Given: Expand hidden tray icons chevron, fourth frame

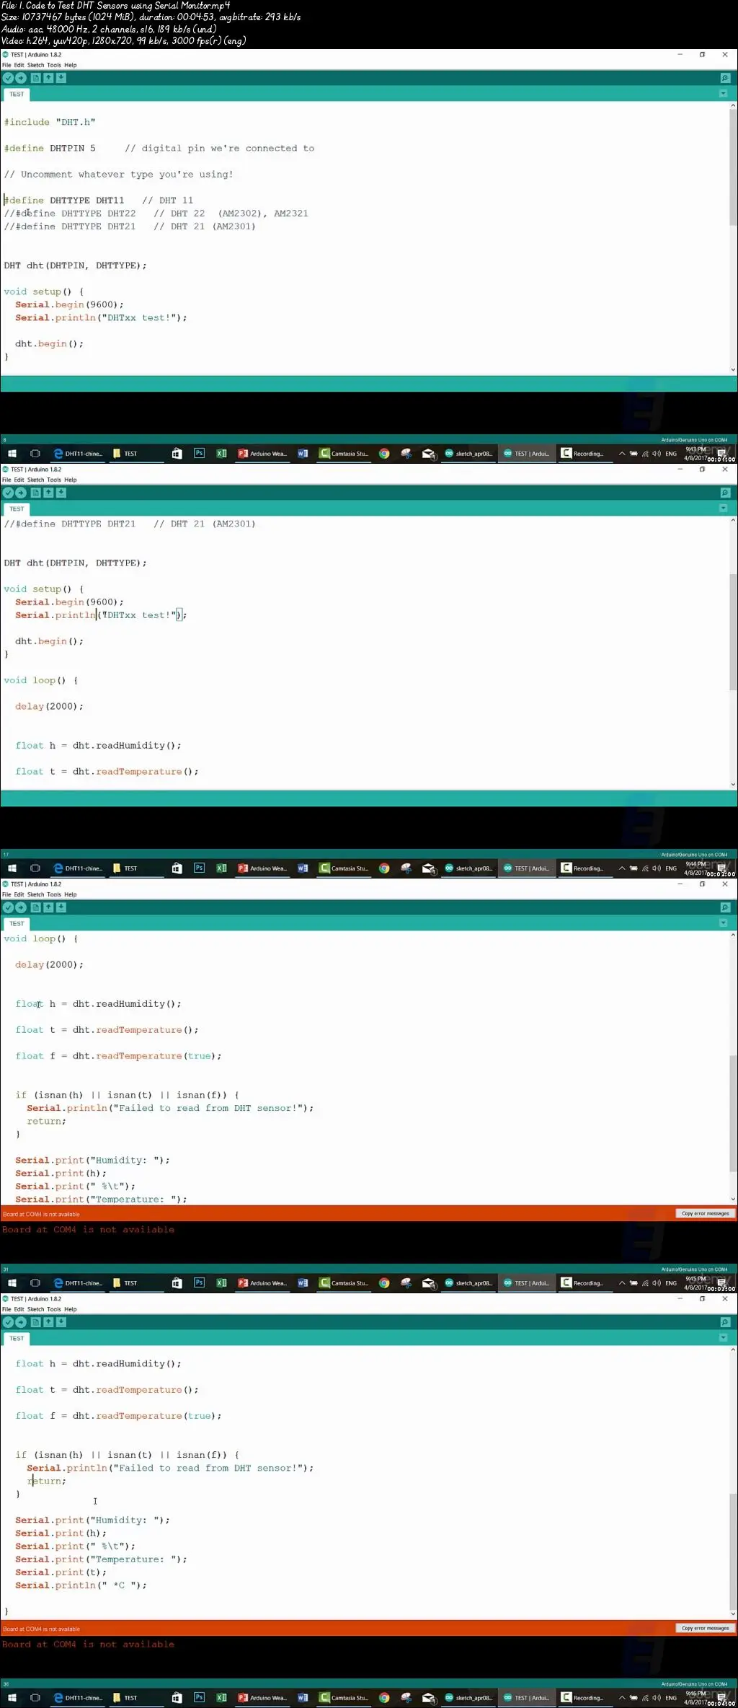Looking at the screenshot, I should point(622,1698).
